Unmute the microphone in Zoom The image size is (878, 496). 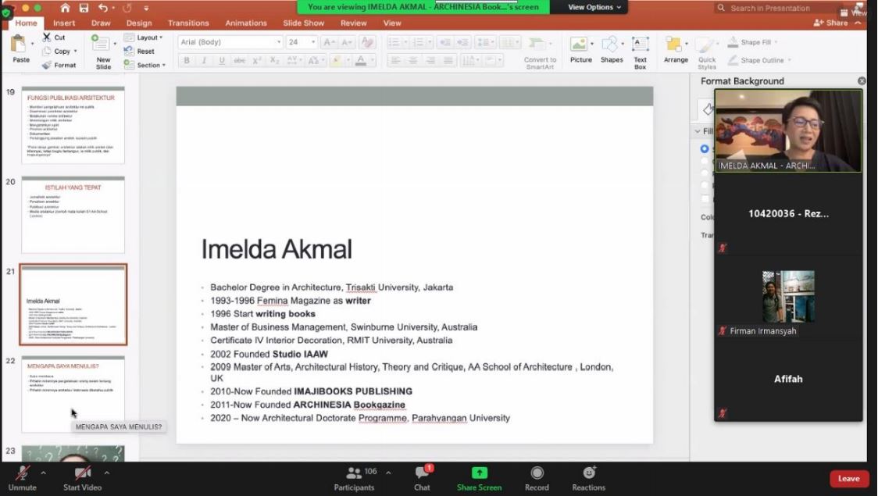[x=22, y=473]
